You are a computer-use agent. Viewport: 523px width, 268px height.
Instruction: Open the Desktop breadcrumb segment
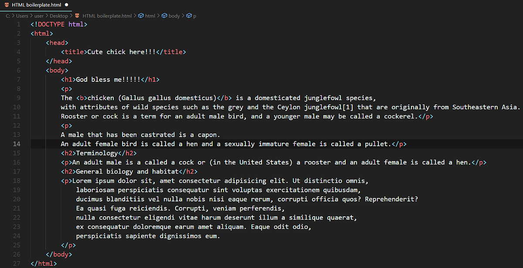59,16
